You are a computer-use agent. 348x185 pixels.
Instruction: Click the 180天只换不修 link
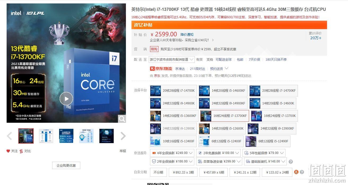click(x=276, y=60)
